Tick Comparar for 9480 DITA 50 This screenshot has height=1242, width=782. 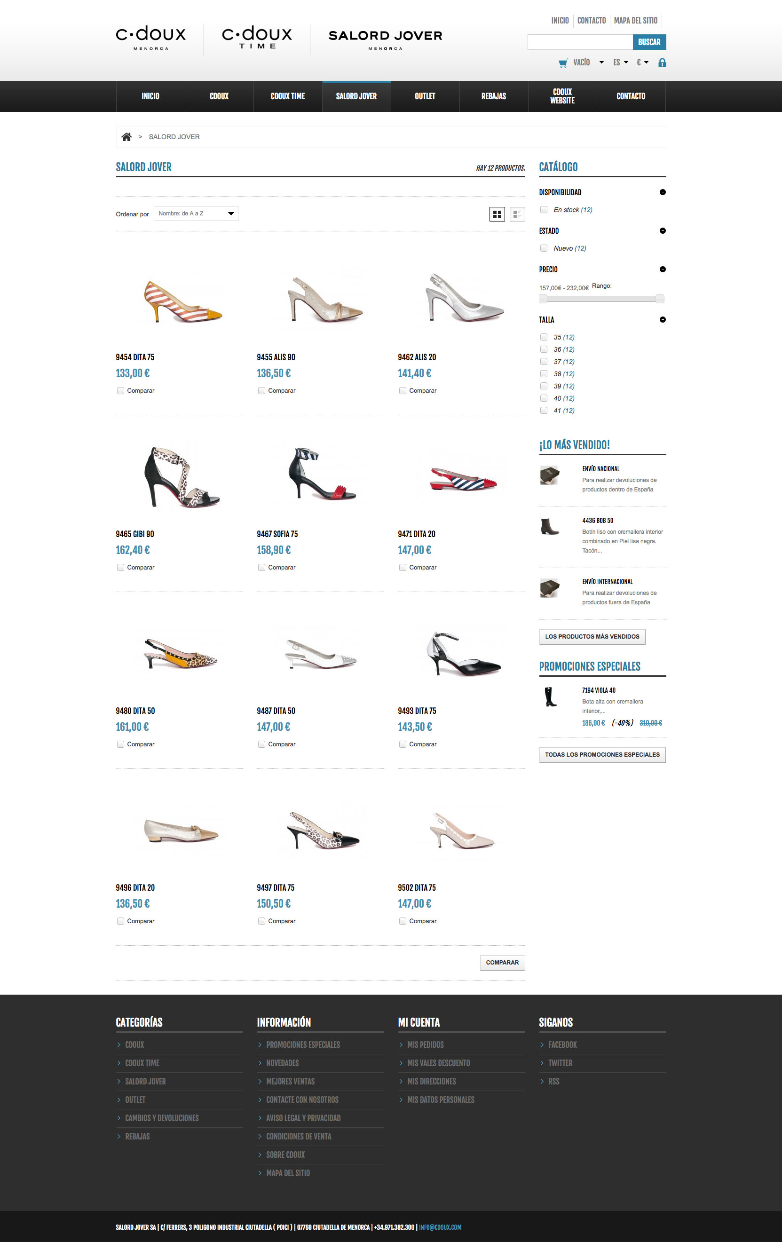tap(121, 744)
